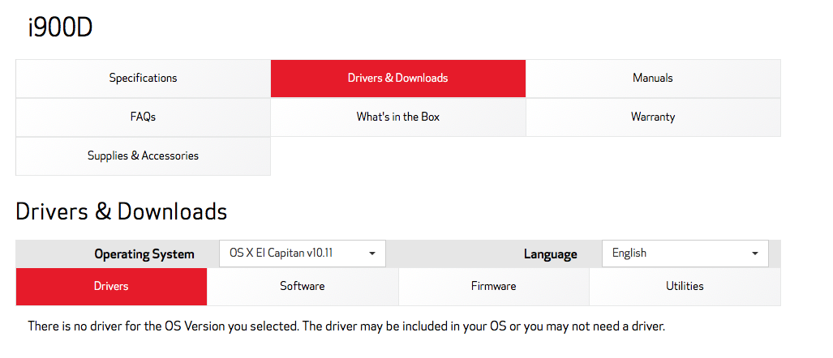Click the i900D product title

(x=60, y=28)
